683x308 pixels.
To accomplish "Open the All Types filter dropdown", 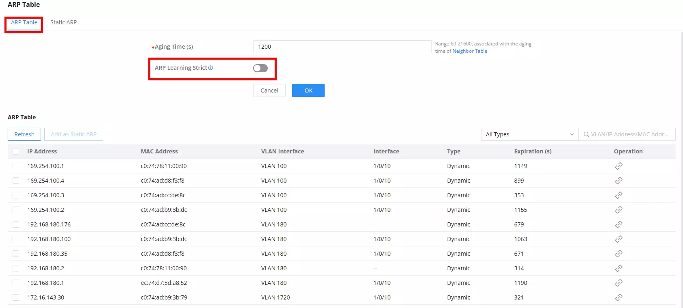I will (529, 134).
